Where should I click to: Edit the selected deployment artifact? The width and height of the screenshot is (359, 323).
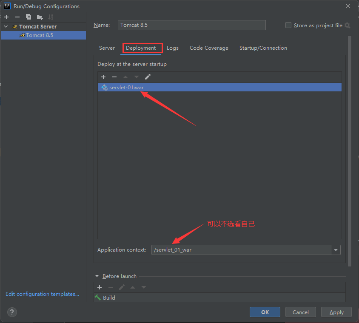pos(148,77)
